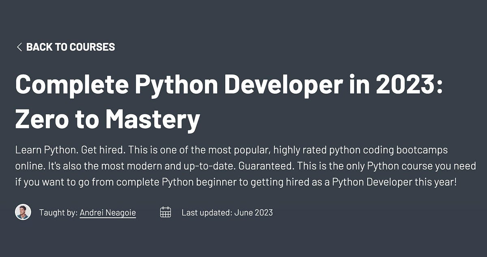Navigate back using the courses breadcrumb

[71, 47]
